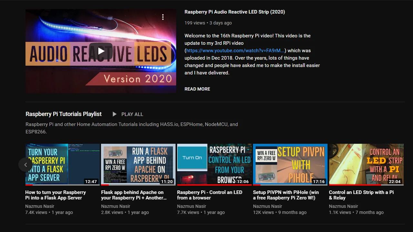Image resolution: width=413 pixels, height=232 pixels.
Task: Open Nazmus Nasir channel under PiVPN video
Action: tap(267, 206)
